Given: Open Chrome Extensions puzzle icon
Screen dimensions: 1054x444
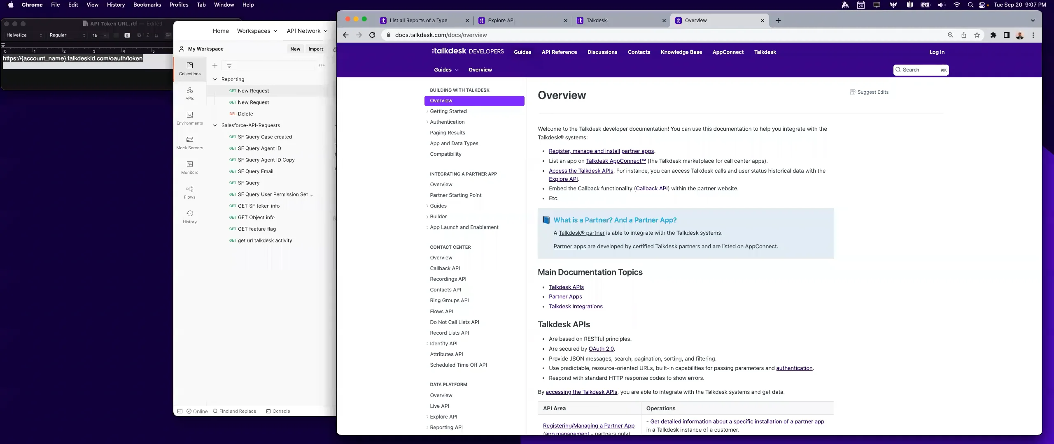Looking at the screenshot, I should (993, 35).
